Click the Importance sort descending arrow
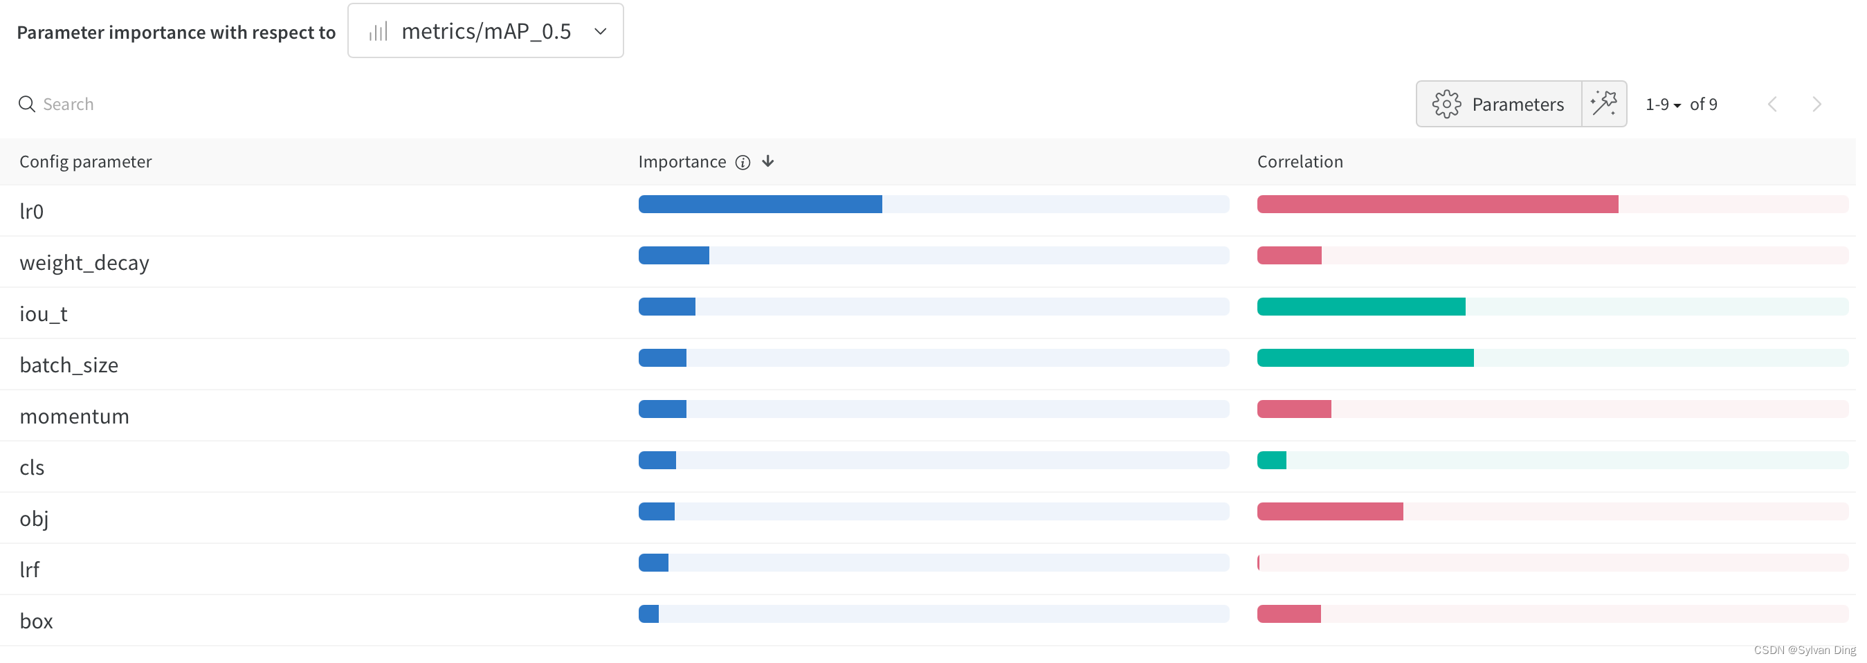The width and height of the screenshot is (1867, 663). tap(767, 161)
